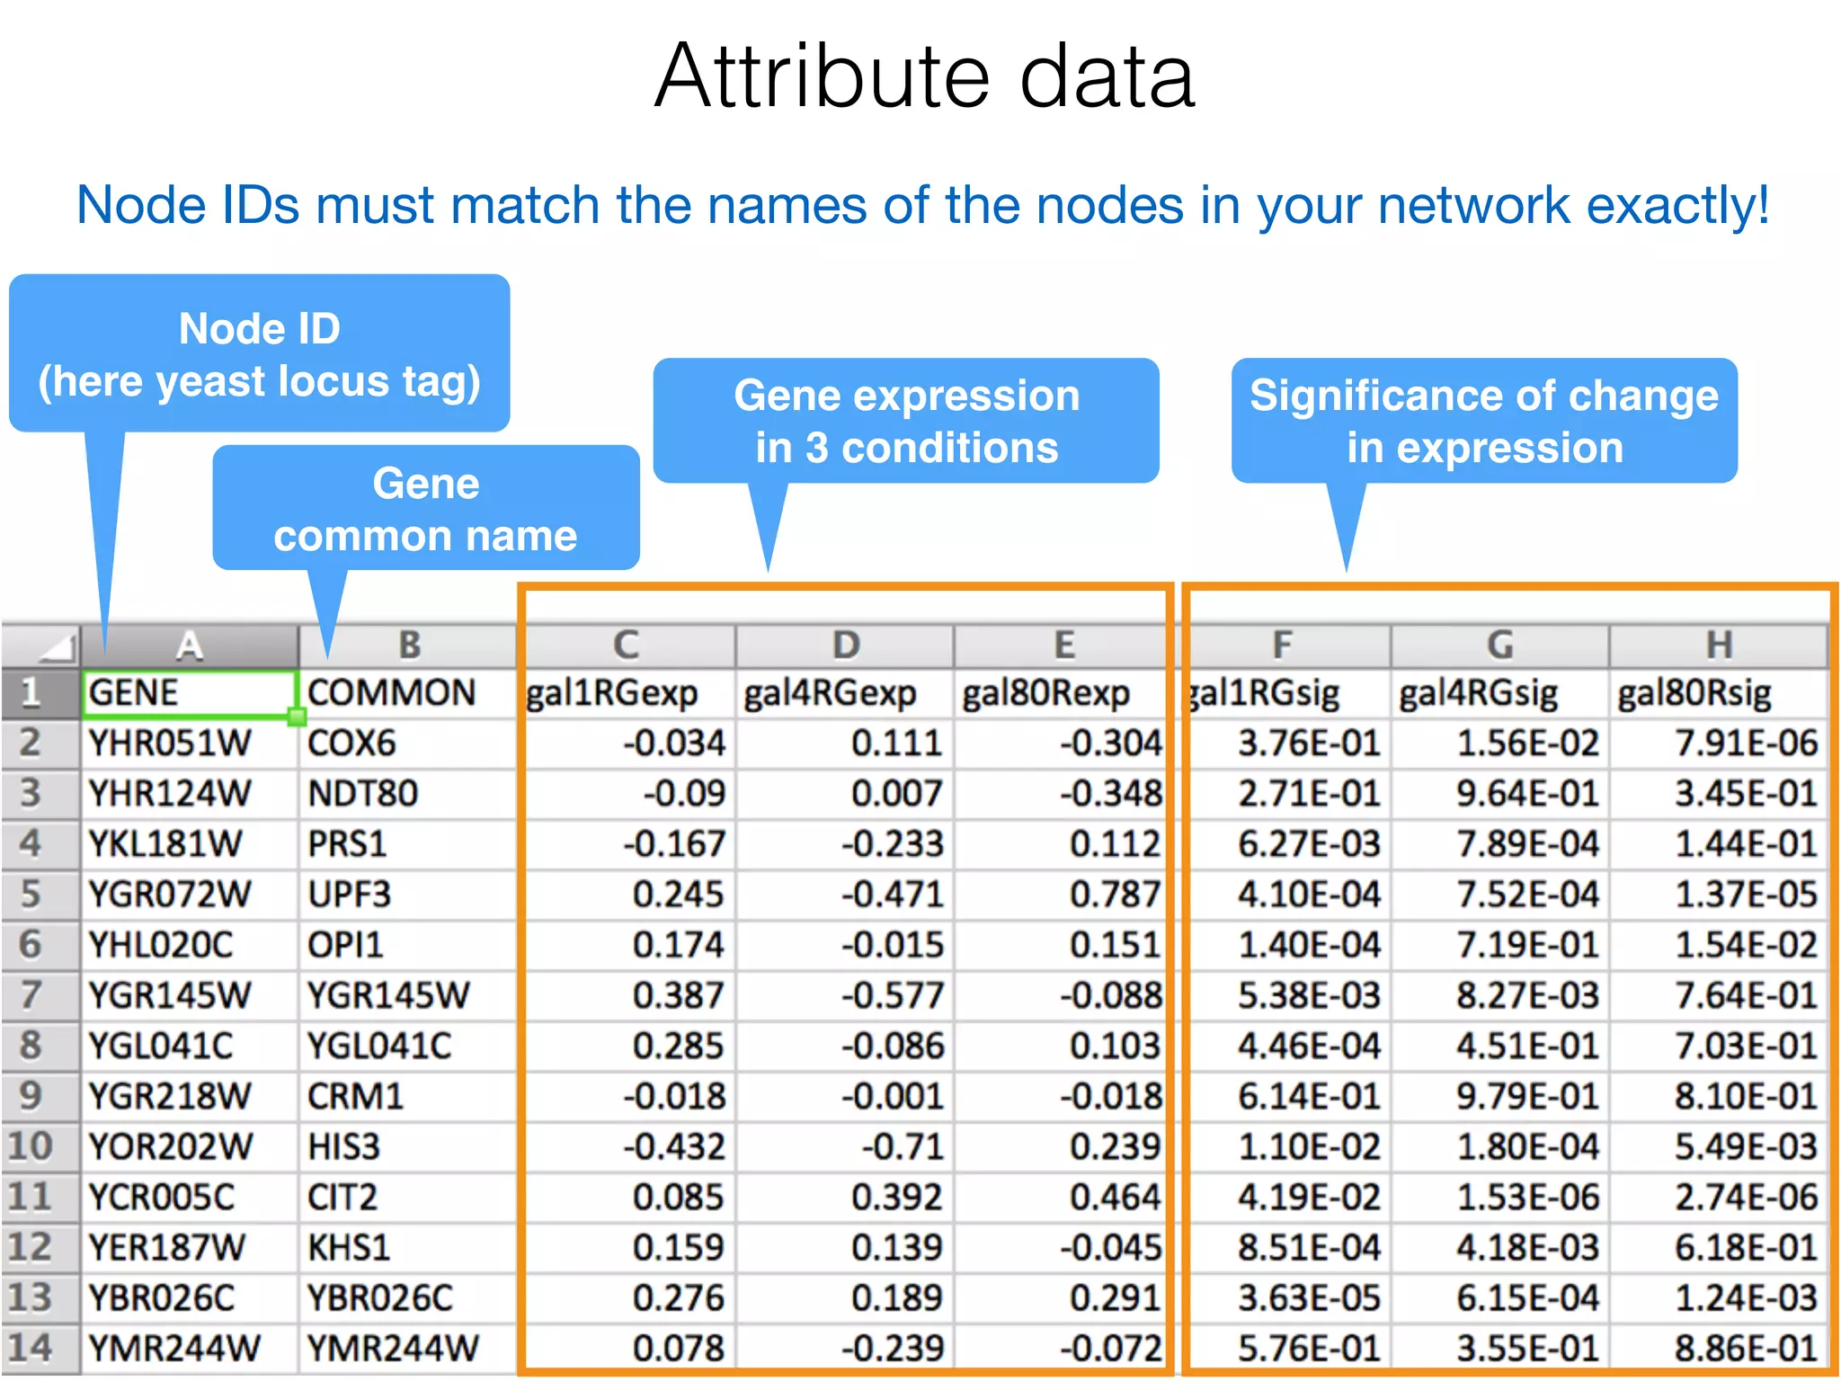The width and height of the screenshot is (1841, 1381).
Task: Select column C header
Action: (x=627, y=646)
